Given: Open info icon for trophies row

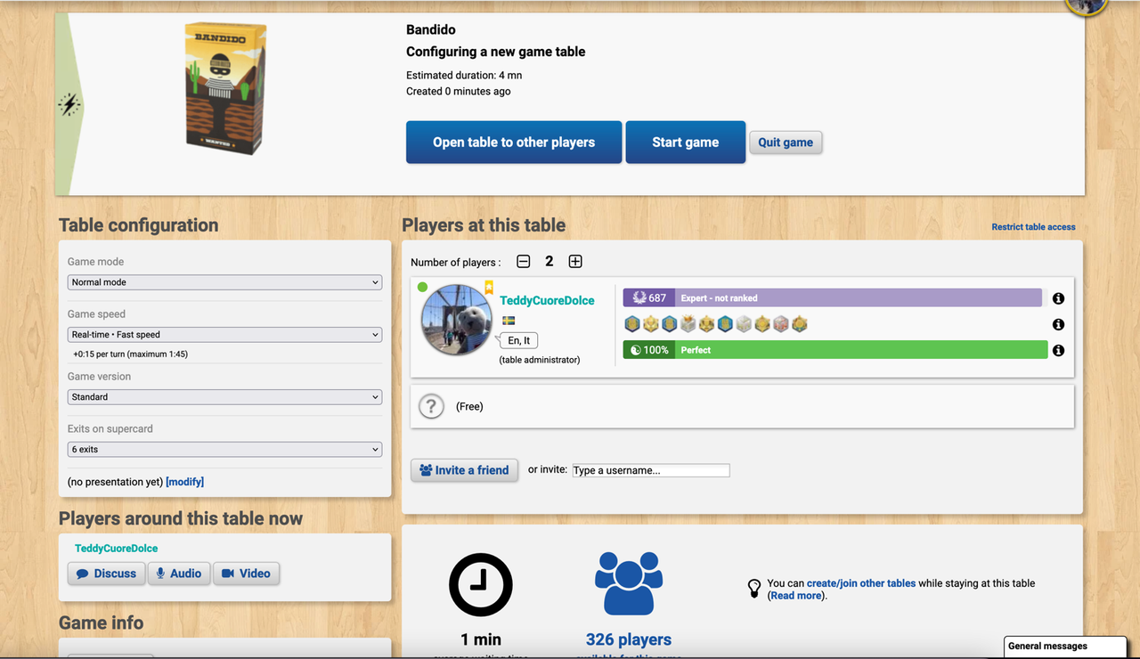Looking at the screenshot, I should click(1058, 325).
